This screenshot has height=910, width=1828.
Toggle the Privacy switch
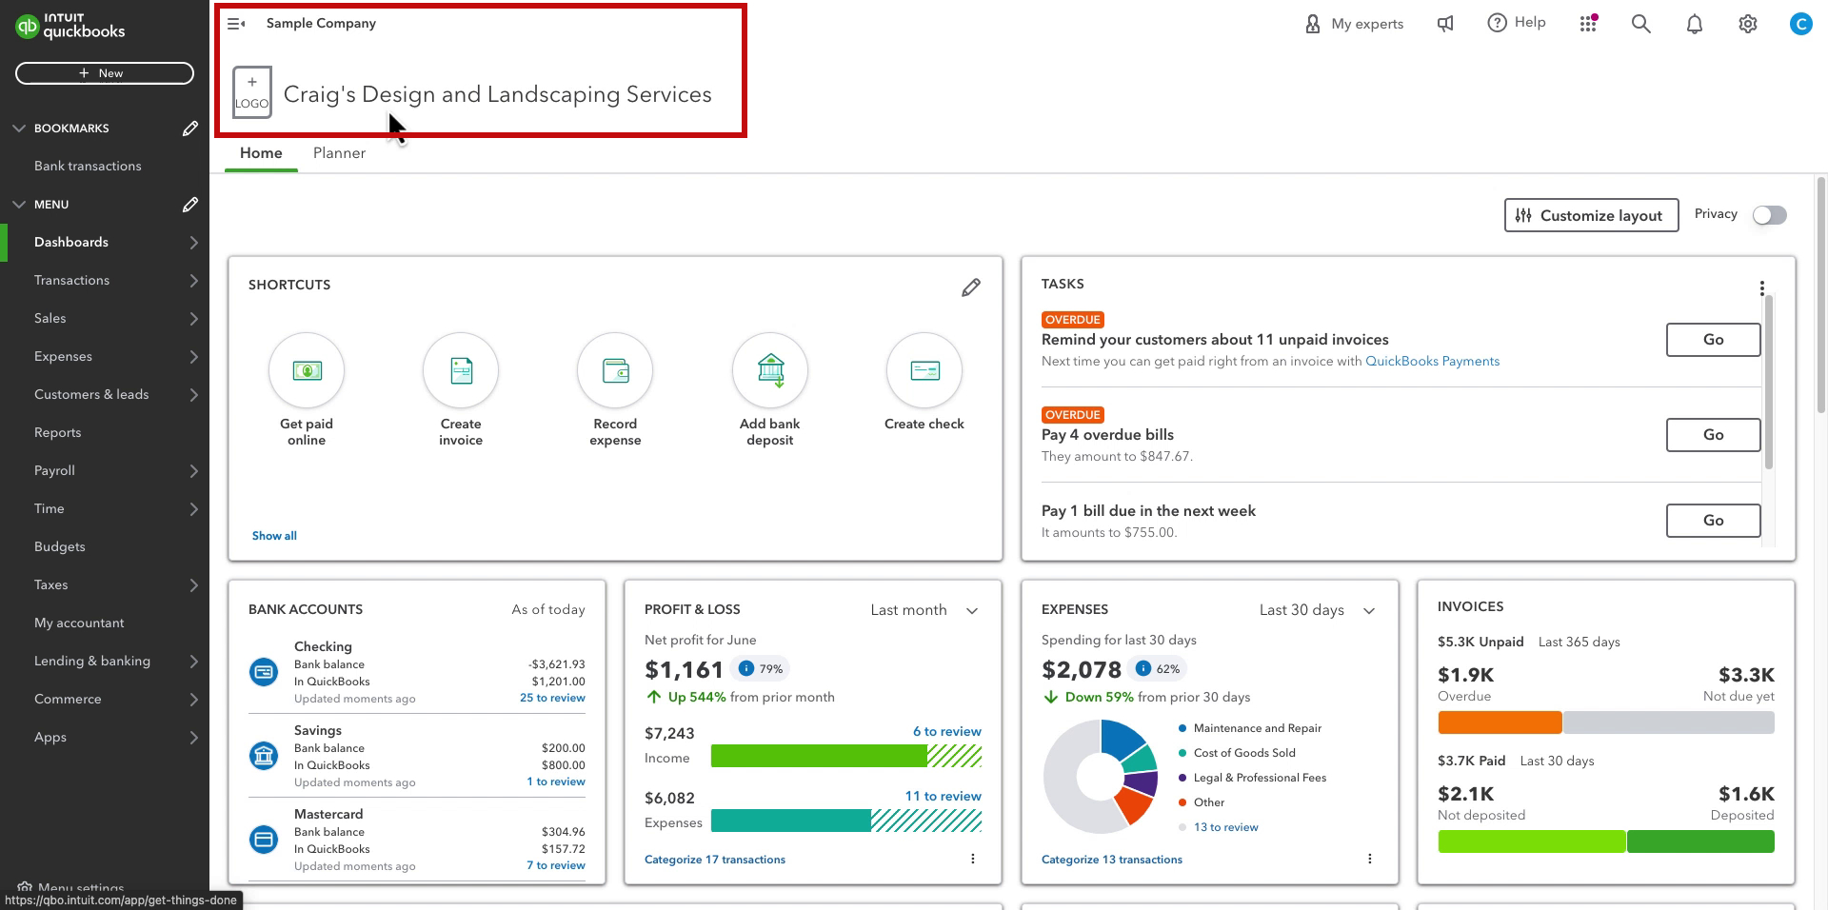pyautogui.click(x=1770, y=215)
